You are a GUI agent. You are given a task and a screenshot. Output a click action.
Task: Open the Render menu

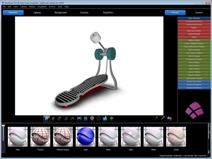click(32, 7)
